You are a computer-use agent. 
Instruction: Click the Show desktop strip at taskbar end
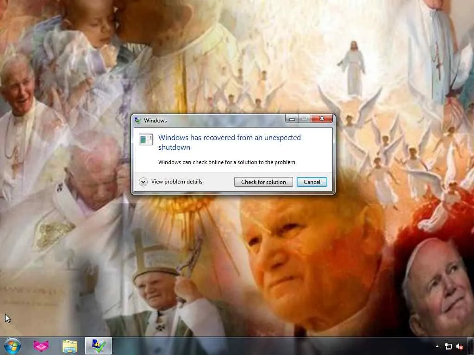click(x=471, y=346)
